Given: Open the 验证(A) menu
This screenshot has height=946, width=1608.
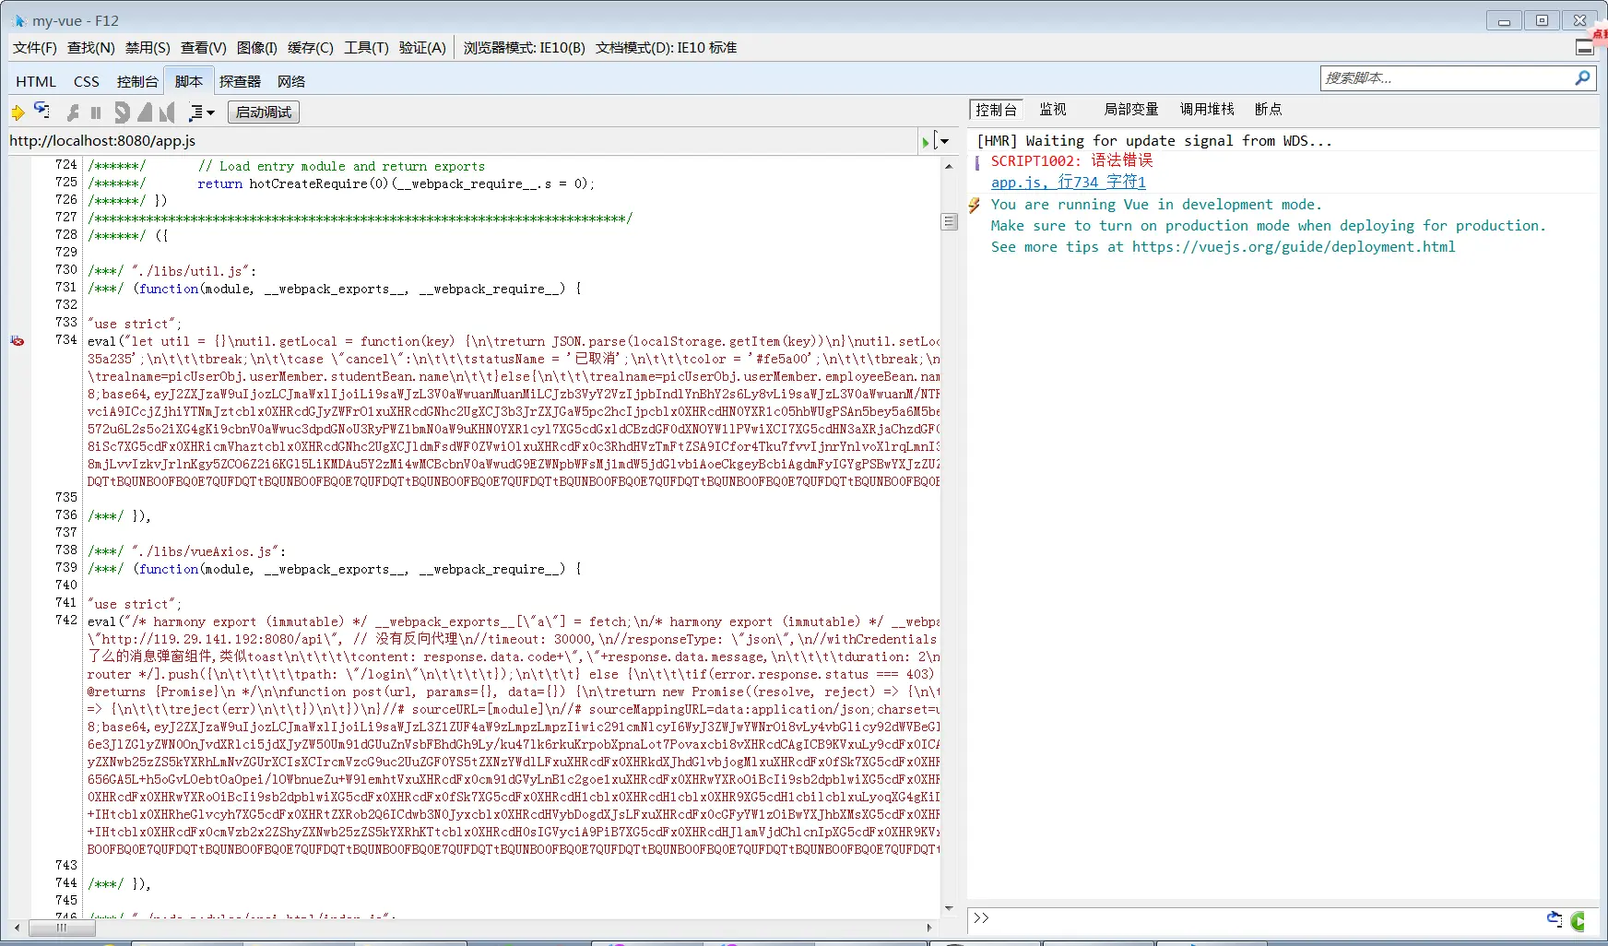Looking at the screenshot, I should click(422, 48).
